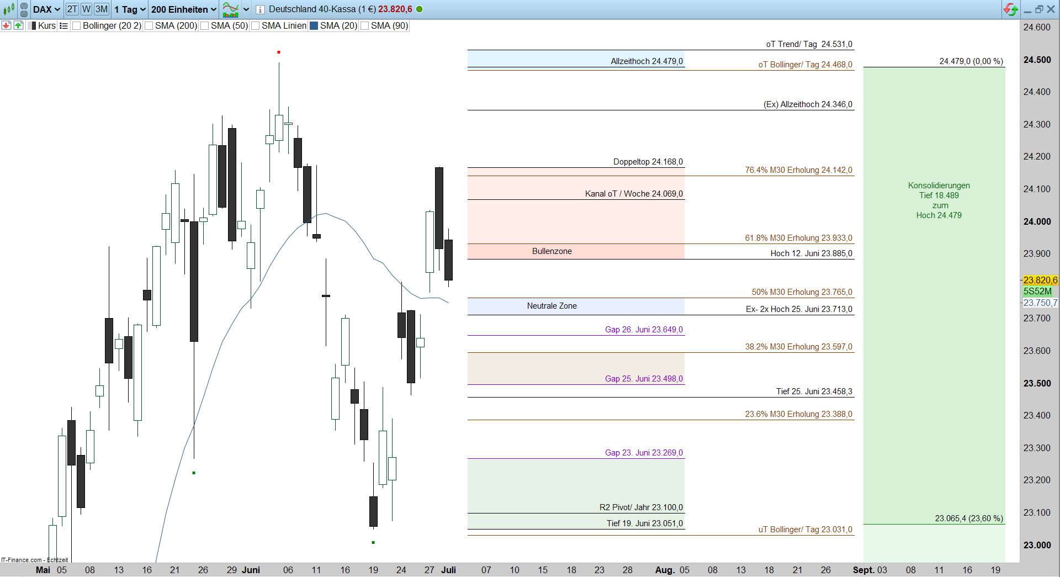Click the R2 Pivot/ Jahr 23.100,0 label
This screenshot has height=577, width=1060.
tap(641, 507)
